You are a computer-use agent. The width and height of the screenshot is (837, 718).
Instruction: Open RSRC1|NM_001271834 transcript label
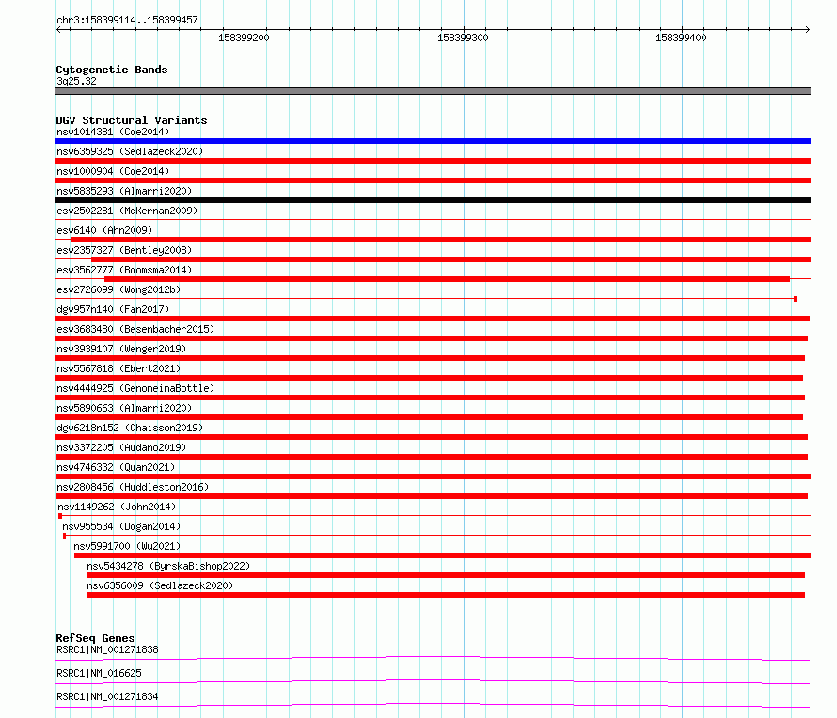click(107, 696)
